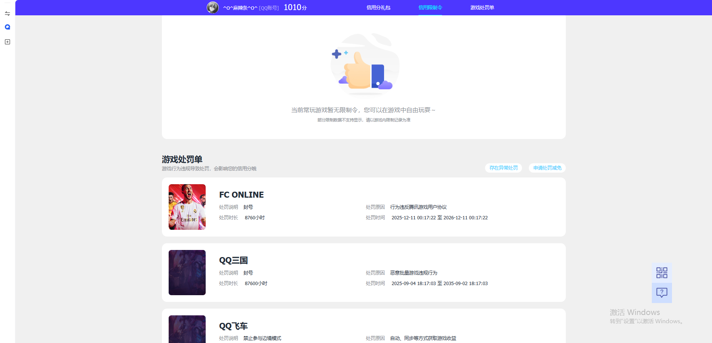Click 自动、同步等方式获取游戏收益 reason text

pos(423,338)
